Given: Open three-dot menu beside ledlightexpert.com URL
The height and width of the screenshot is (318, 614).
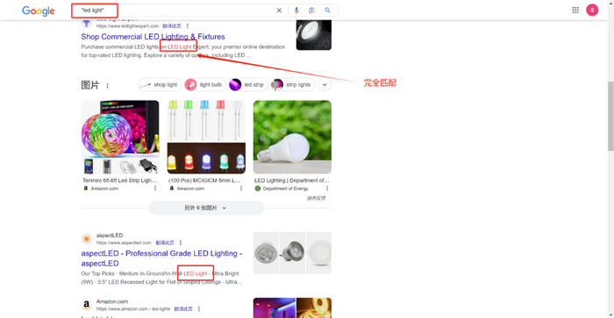Looking at the screenshot, I should tap(188, 26).
